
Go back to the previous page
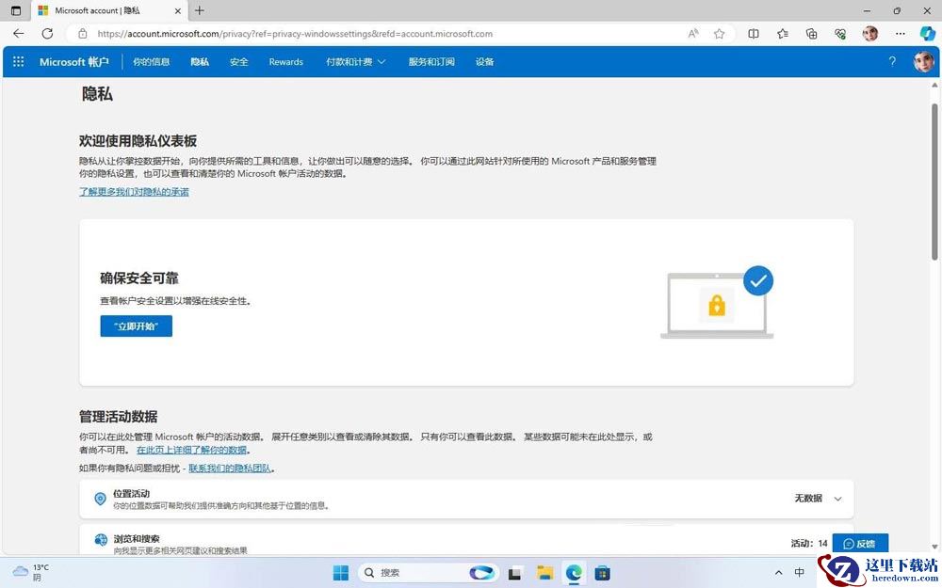coord(19,34)
